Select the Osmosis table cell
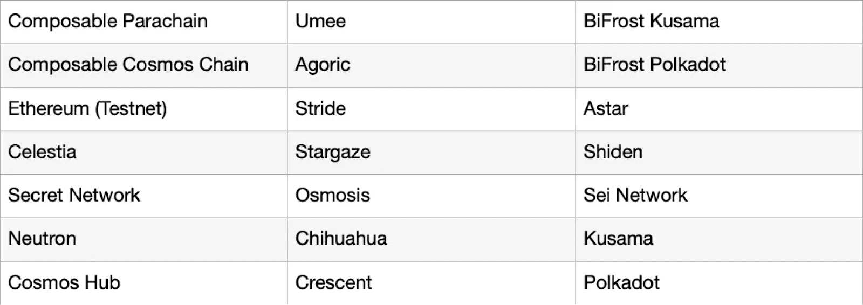The height and width of the screenshot is (305, 863). 333,195
